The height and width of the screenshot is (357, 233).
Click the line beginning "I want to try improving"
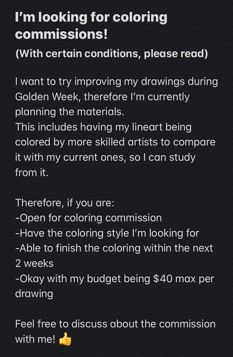point(116,81)
